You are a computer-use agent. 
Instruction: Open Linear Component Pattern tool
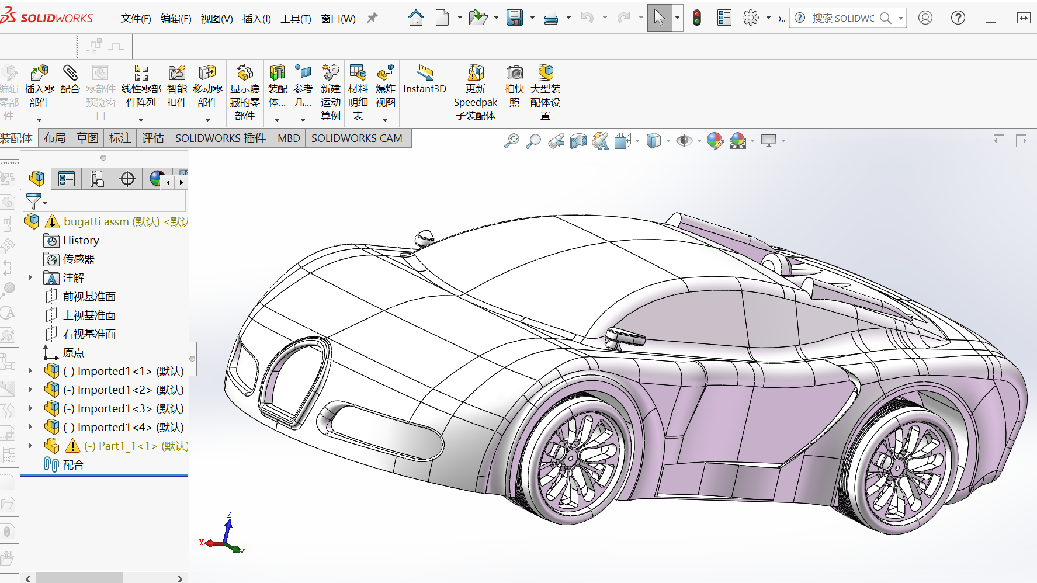[x=141, y=86]
